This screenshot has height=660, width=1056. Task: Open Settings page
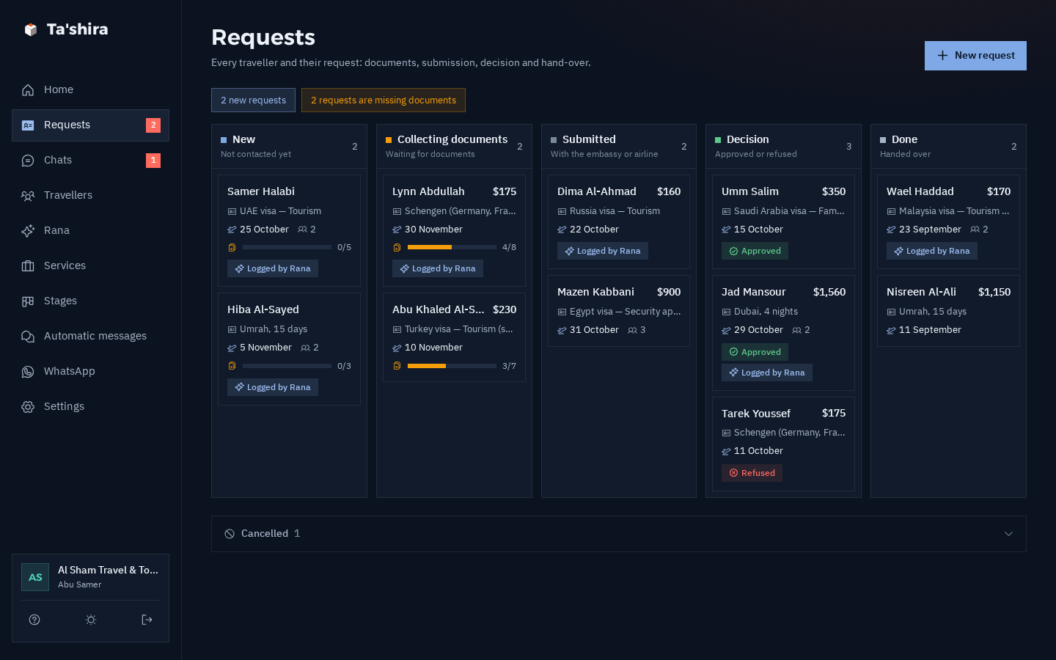[90, 406]
